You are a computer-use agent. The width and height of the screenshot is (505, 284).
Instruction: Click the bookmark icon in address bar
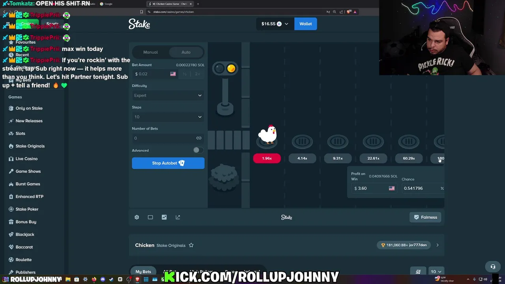pos(141,12)
